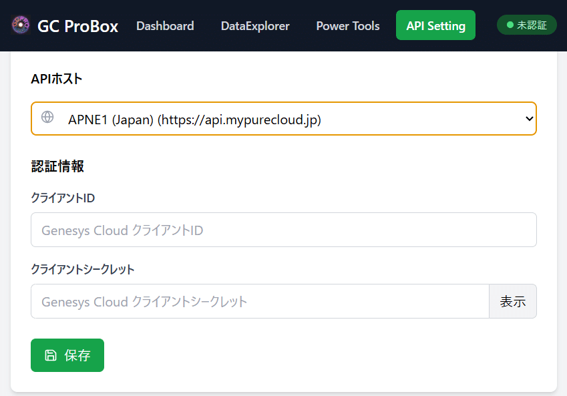Switch to the DataExplorer tab
Image resolution: width=567 pixels, height=396 pixels.
coord(255,26)
